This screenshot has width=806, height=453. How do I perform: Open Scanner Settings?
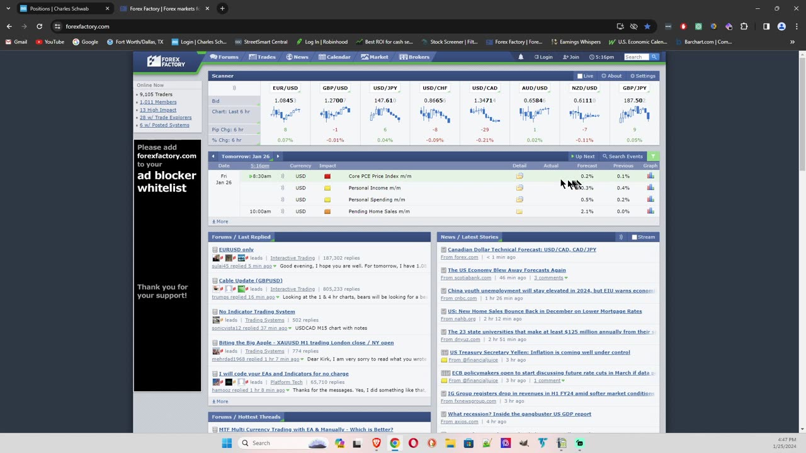pyautogui.click(x=643, y=76)
